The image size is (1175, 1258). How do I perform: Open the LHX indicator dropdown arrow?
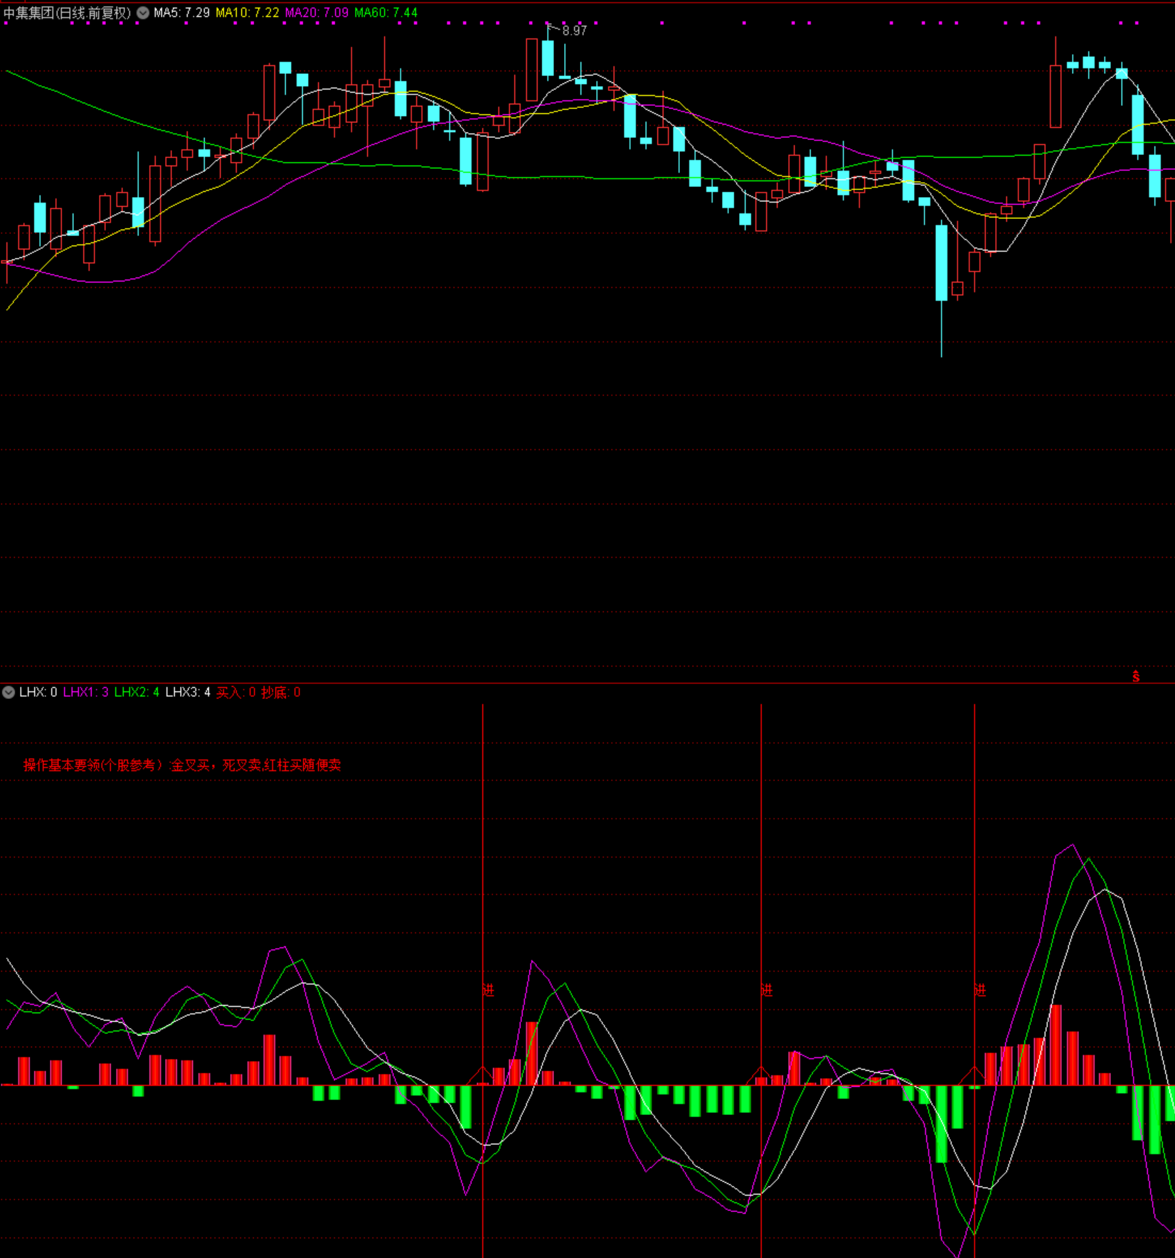click(x=9, y=692)
